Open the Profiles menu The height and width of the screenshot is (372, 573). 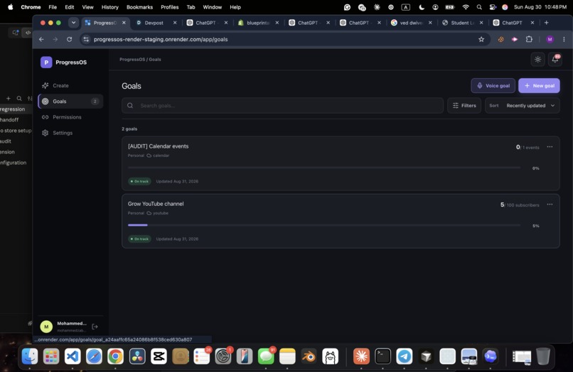170,7
